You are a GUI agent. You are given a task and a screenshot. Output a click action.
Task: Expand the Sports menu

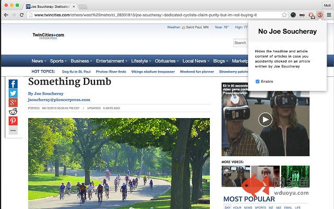58,61
